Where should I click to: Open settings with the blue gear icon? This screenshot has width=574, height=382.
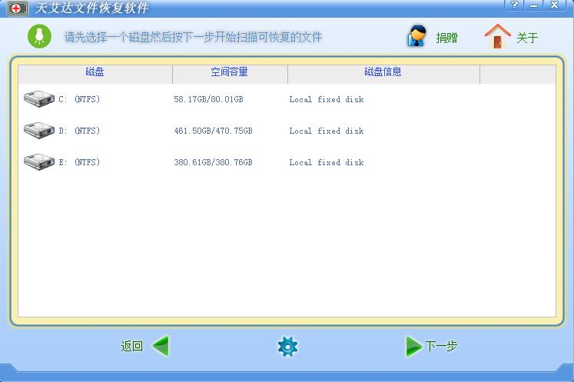click(287, 346)
